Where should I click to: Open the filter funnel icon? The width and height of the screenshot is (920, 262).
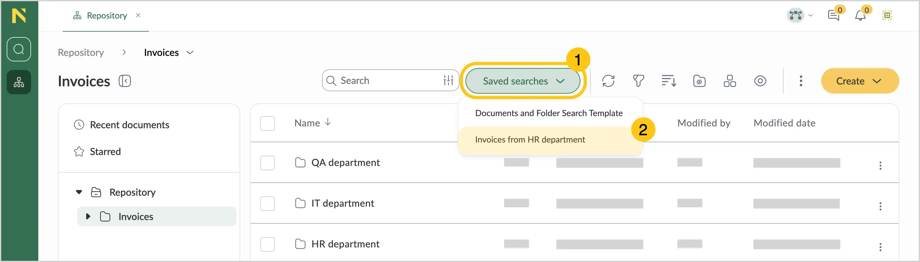(638, 81)
